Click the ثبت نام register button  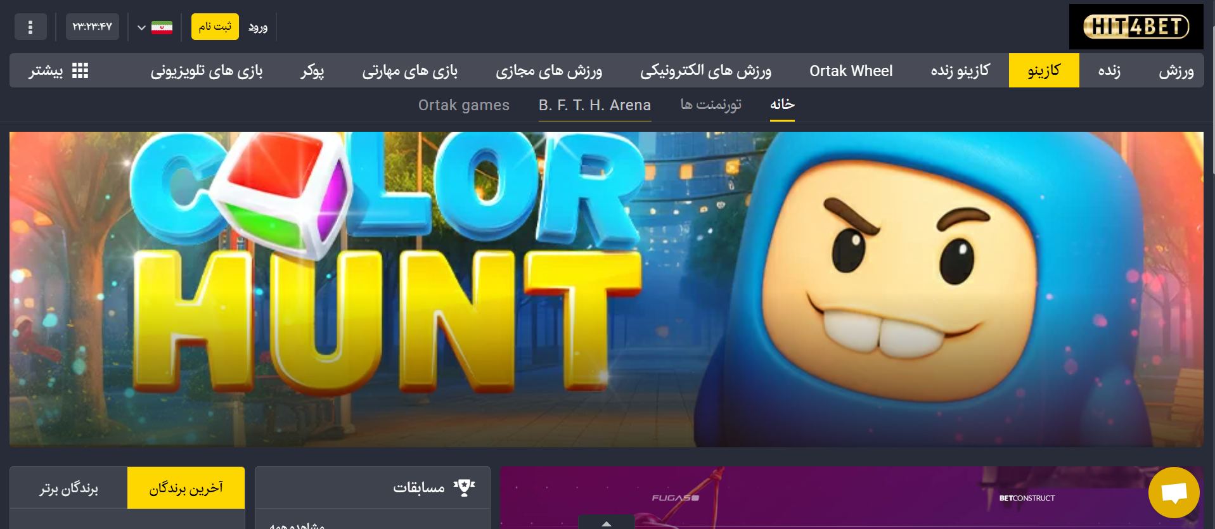tap(215, 27)
